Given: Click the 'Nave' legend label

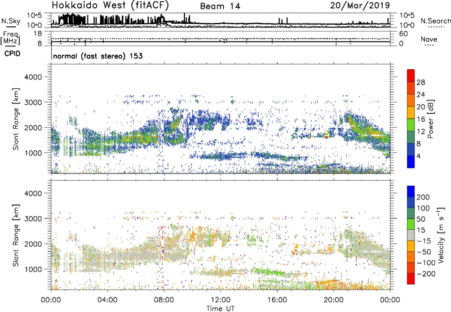Looking at the screenshot, I should [428, 39].
